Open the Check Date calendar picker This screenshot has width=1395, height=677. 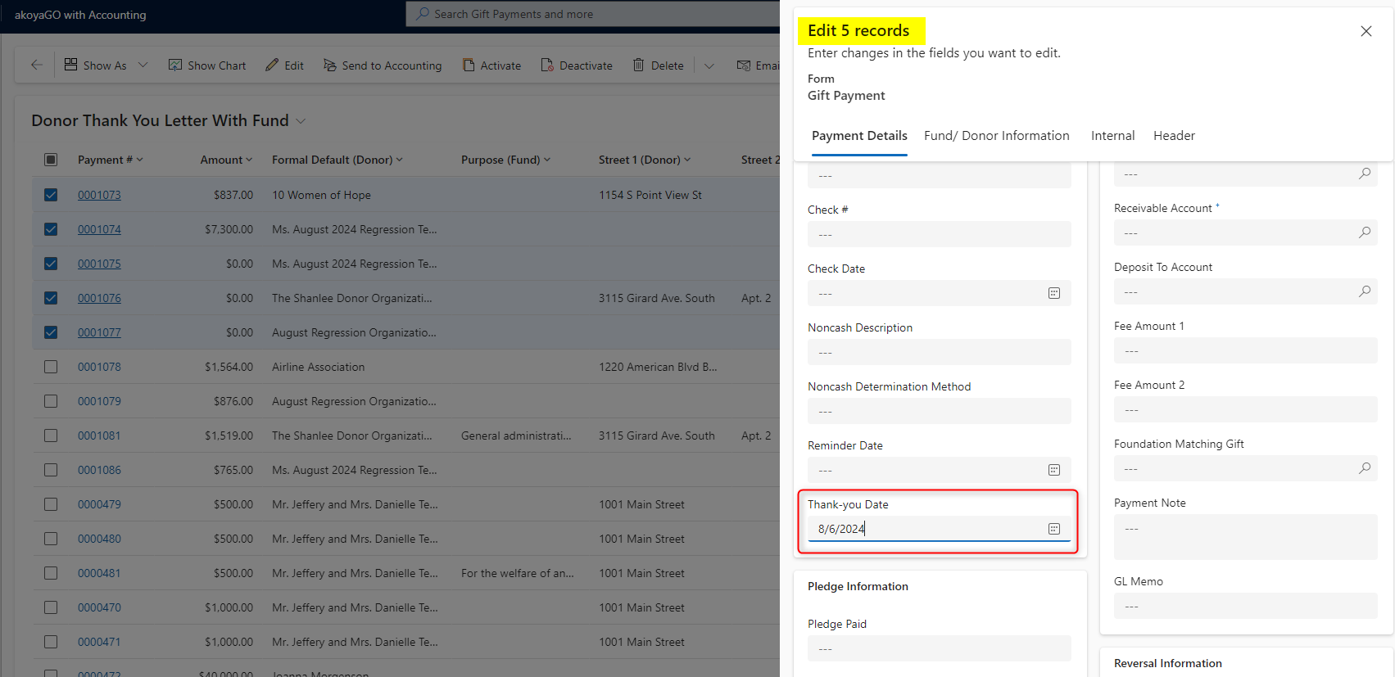point(1054,293)
